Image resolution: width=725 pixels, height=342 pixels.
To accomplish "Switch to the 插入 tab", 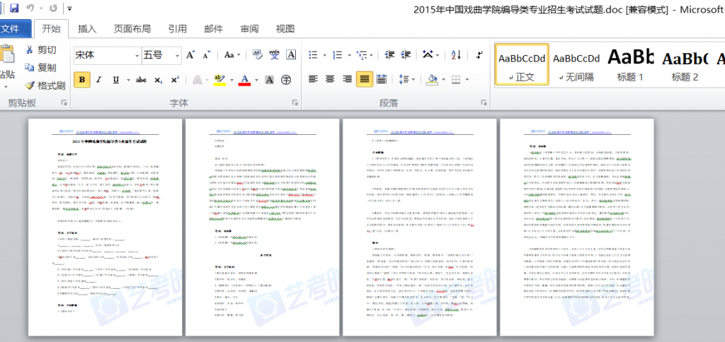I will [87, 29].
